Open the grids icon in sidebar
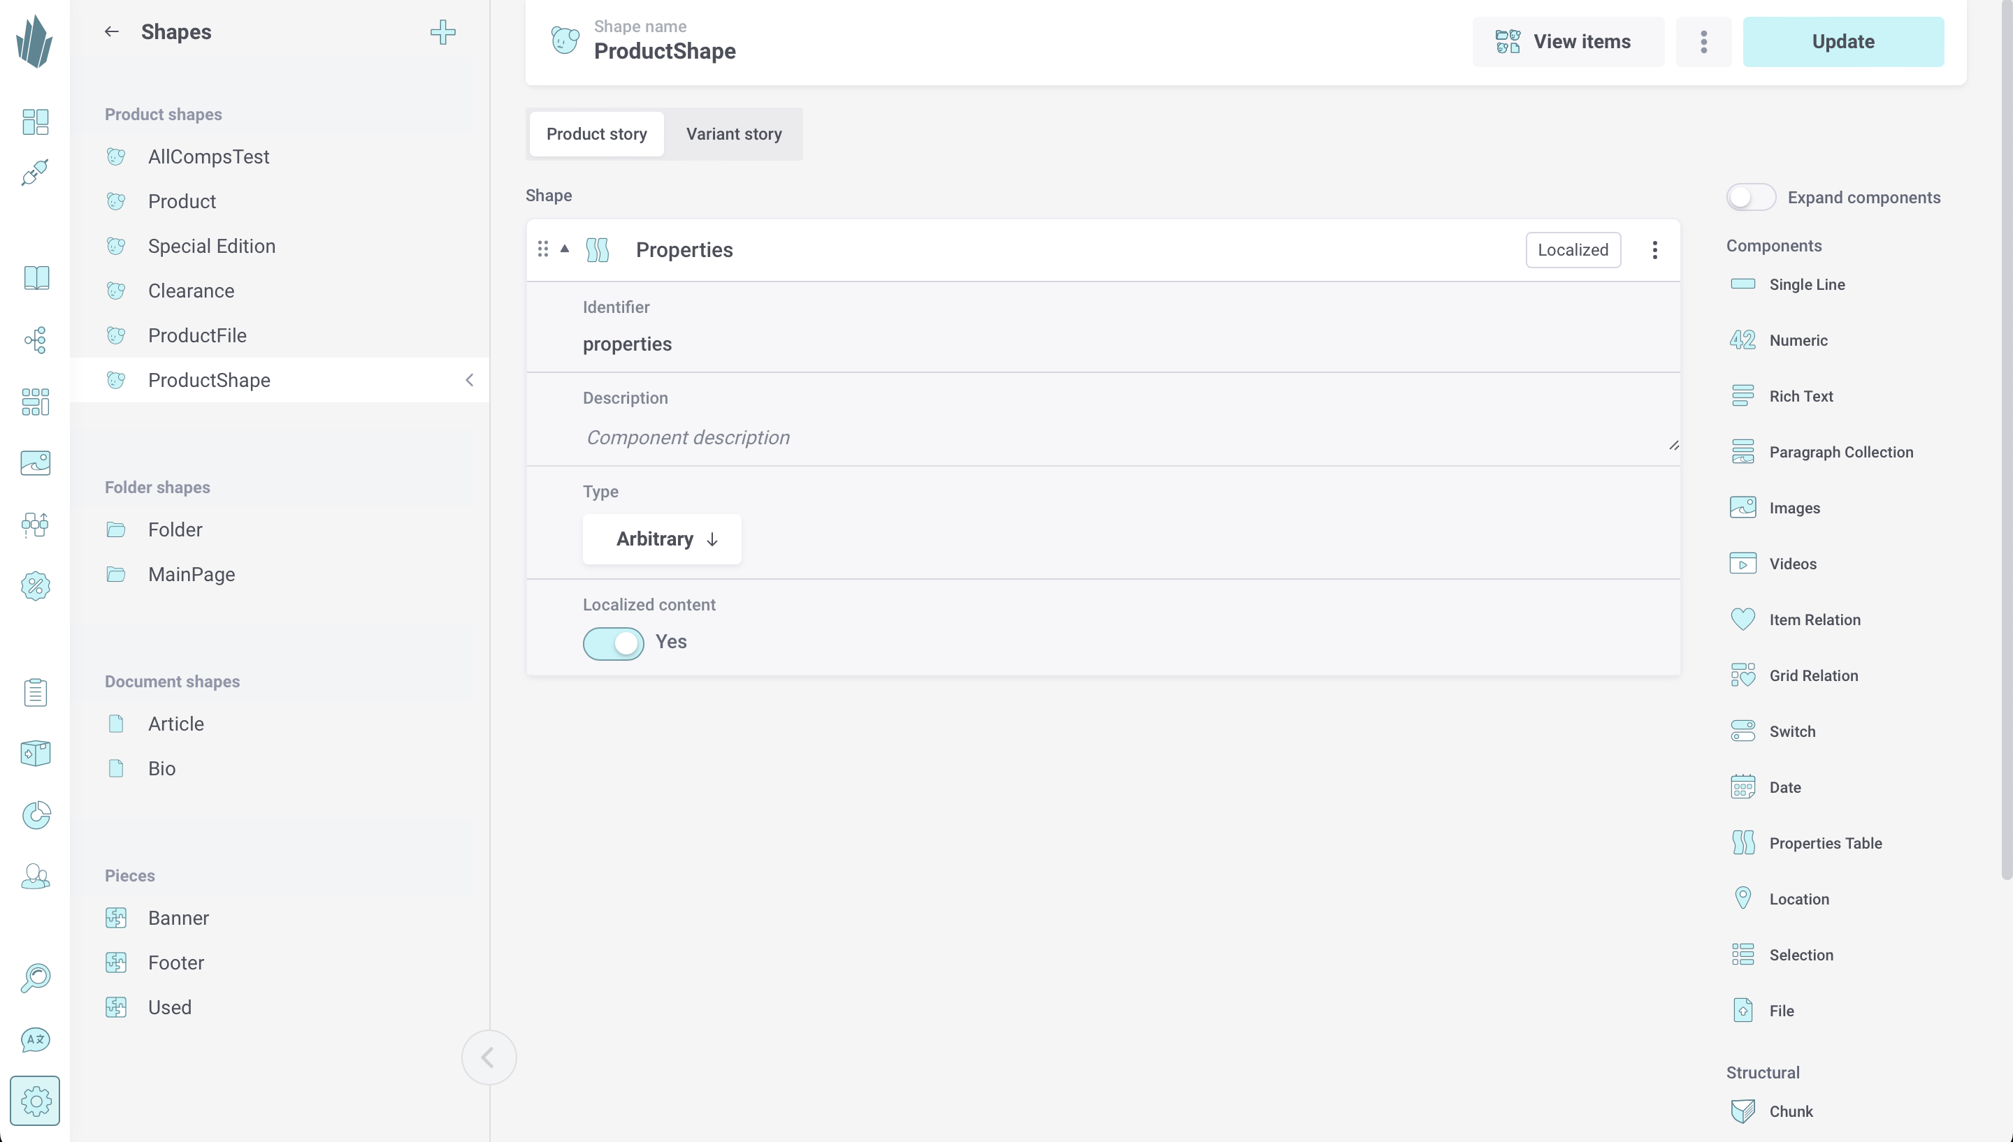2013x1142 pixels. click(36, 402)
